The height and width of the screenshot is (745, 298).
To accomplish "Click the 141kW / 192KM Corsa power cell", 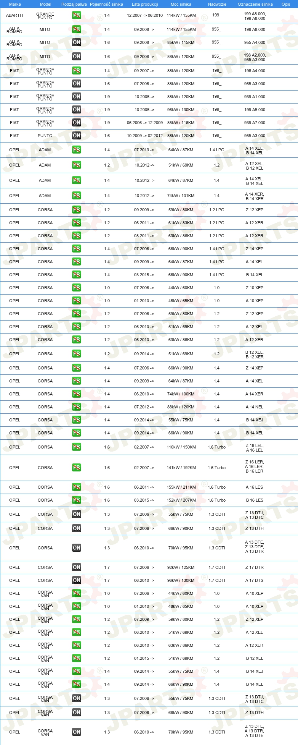I will click(x=181, y=468).
